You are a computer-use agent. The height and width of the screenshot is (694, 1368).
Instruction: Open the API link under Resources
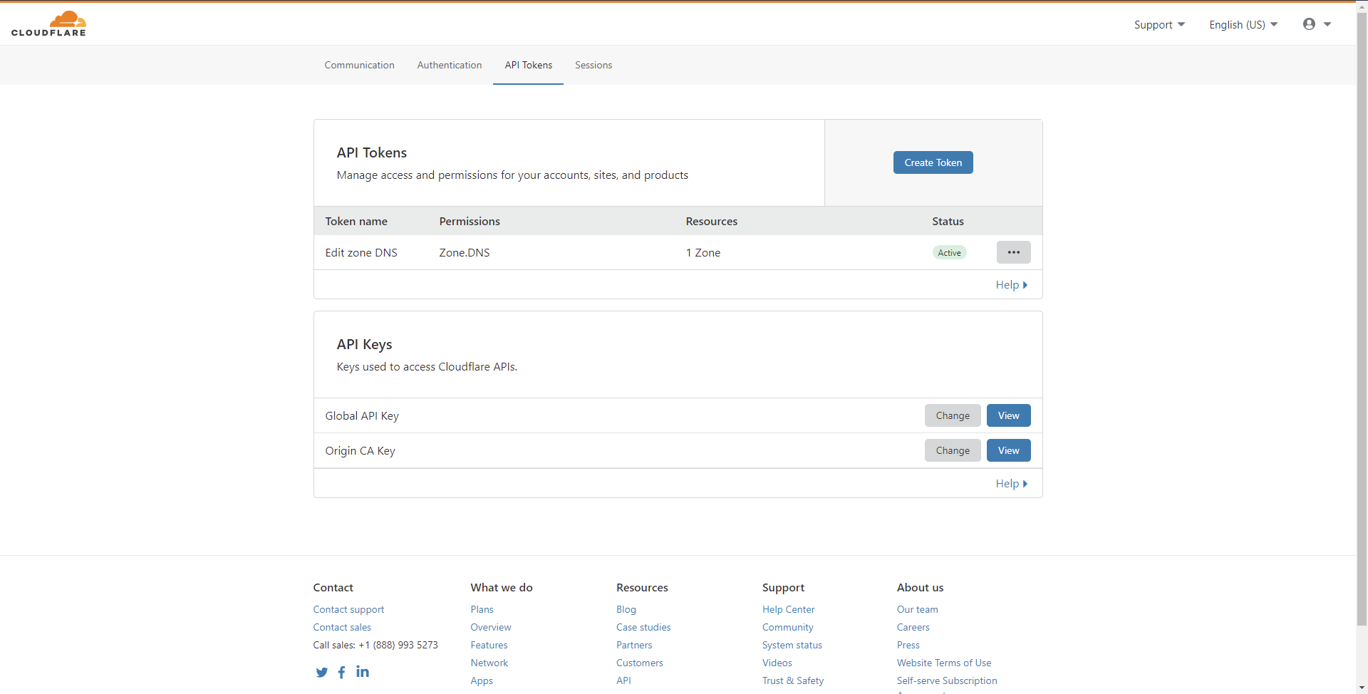coord(623,680)
